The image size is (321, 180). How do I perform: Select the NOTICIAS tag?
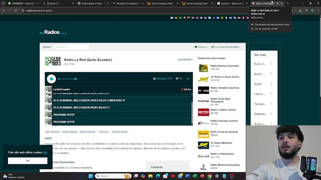click(104, 132)
